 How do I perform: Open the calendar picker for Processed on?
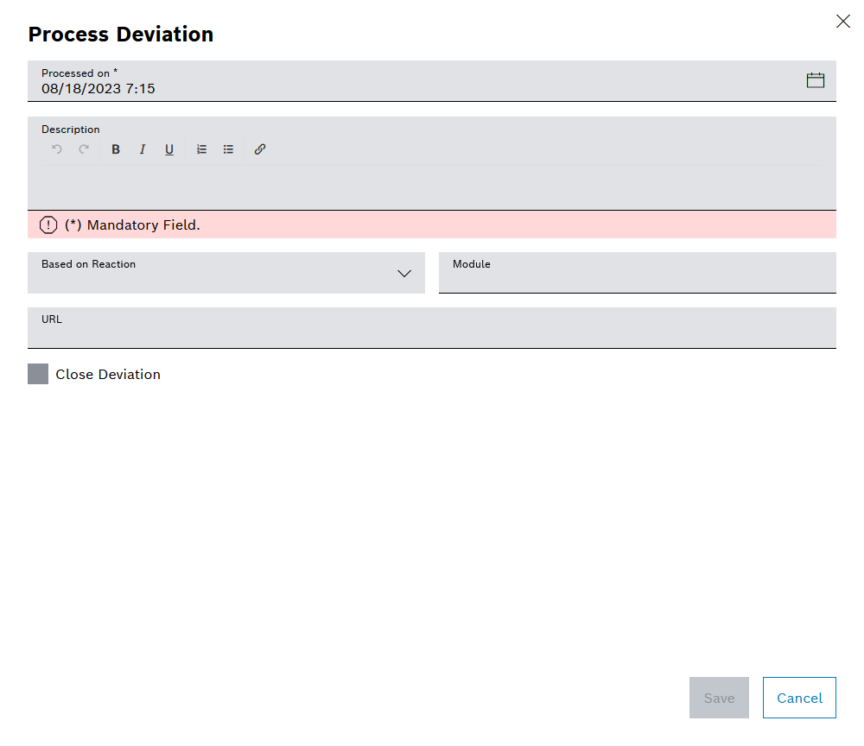click(815, 79)
